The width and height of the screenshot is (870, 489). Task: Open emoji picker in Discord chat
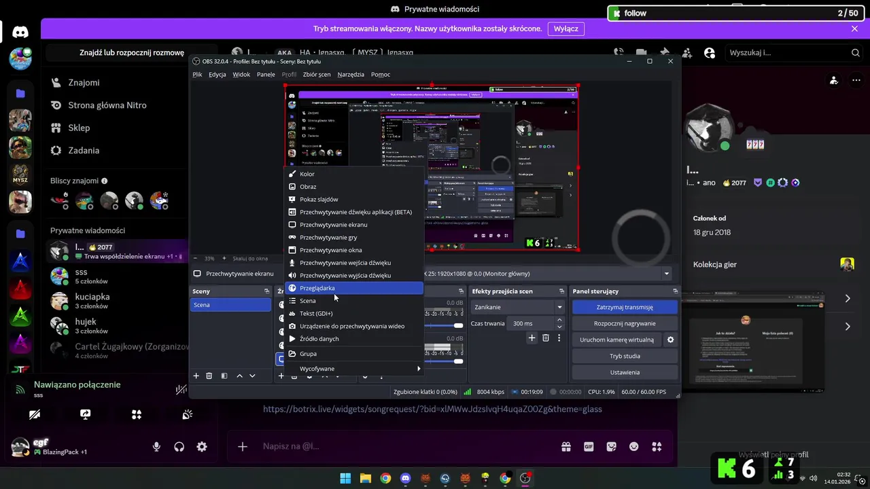634,446
